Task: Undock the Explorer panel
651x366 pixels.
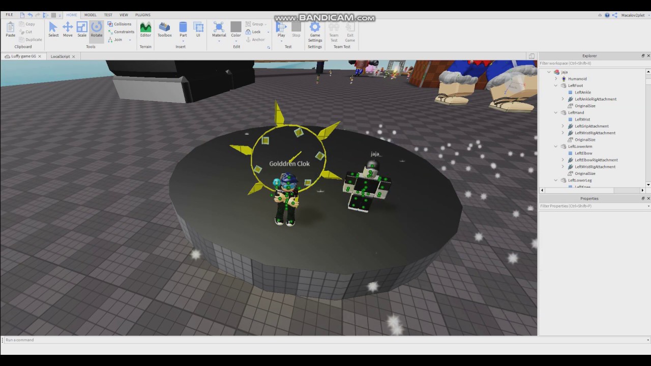Action: click(x=643, y=56)
